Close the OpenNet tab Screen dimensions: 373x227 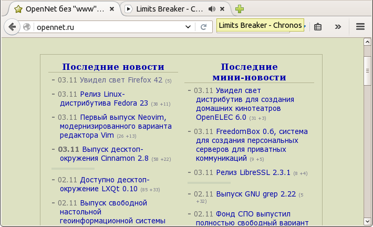(112, 9)
